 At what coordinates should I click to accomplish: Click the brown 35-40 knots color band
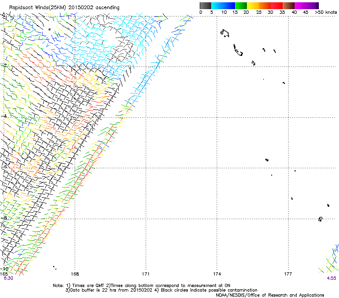coord(289,6)
